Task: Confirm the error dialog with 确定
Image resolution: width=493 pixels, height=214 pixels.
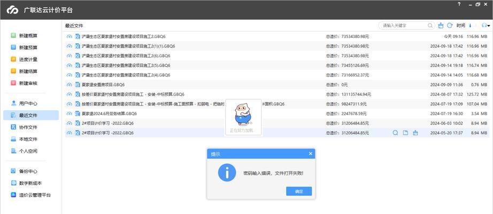Action: 299,191
